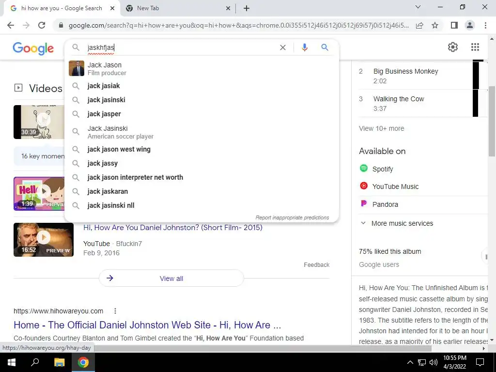Open the notification center
Viewport: 496px width, 372px height.
480,362
